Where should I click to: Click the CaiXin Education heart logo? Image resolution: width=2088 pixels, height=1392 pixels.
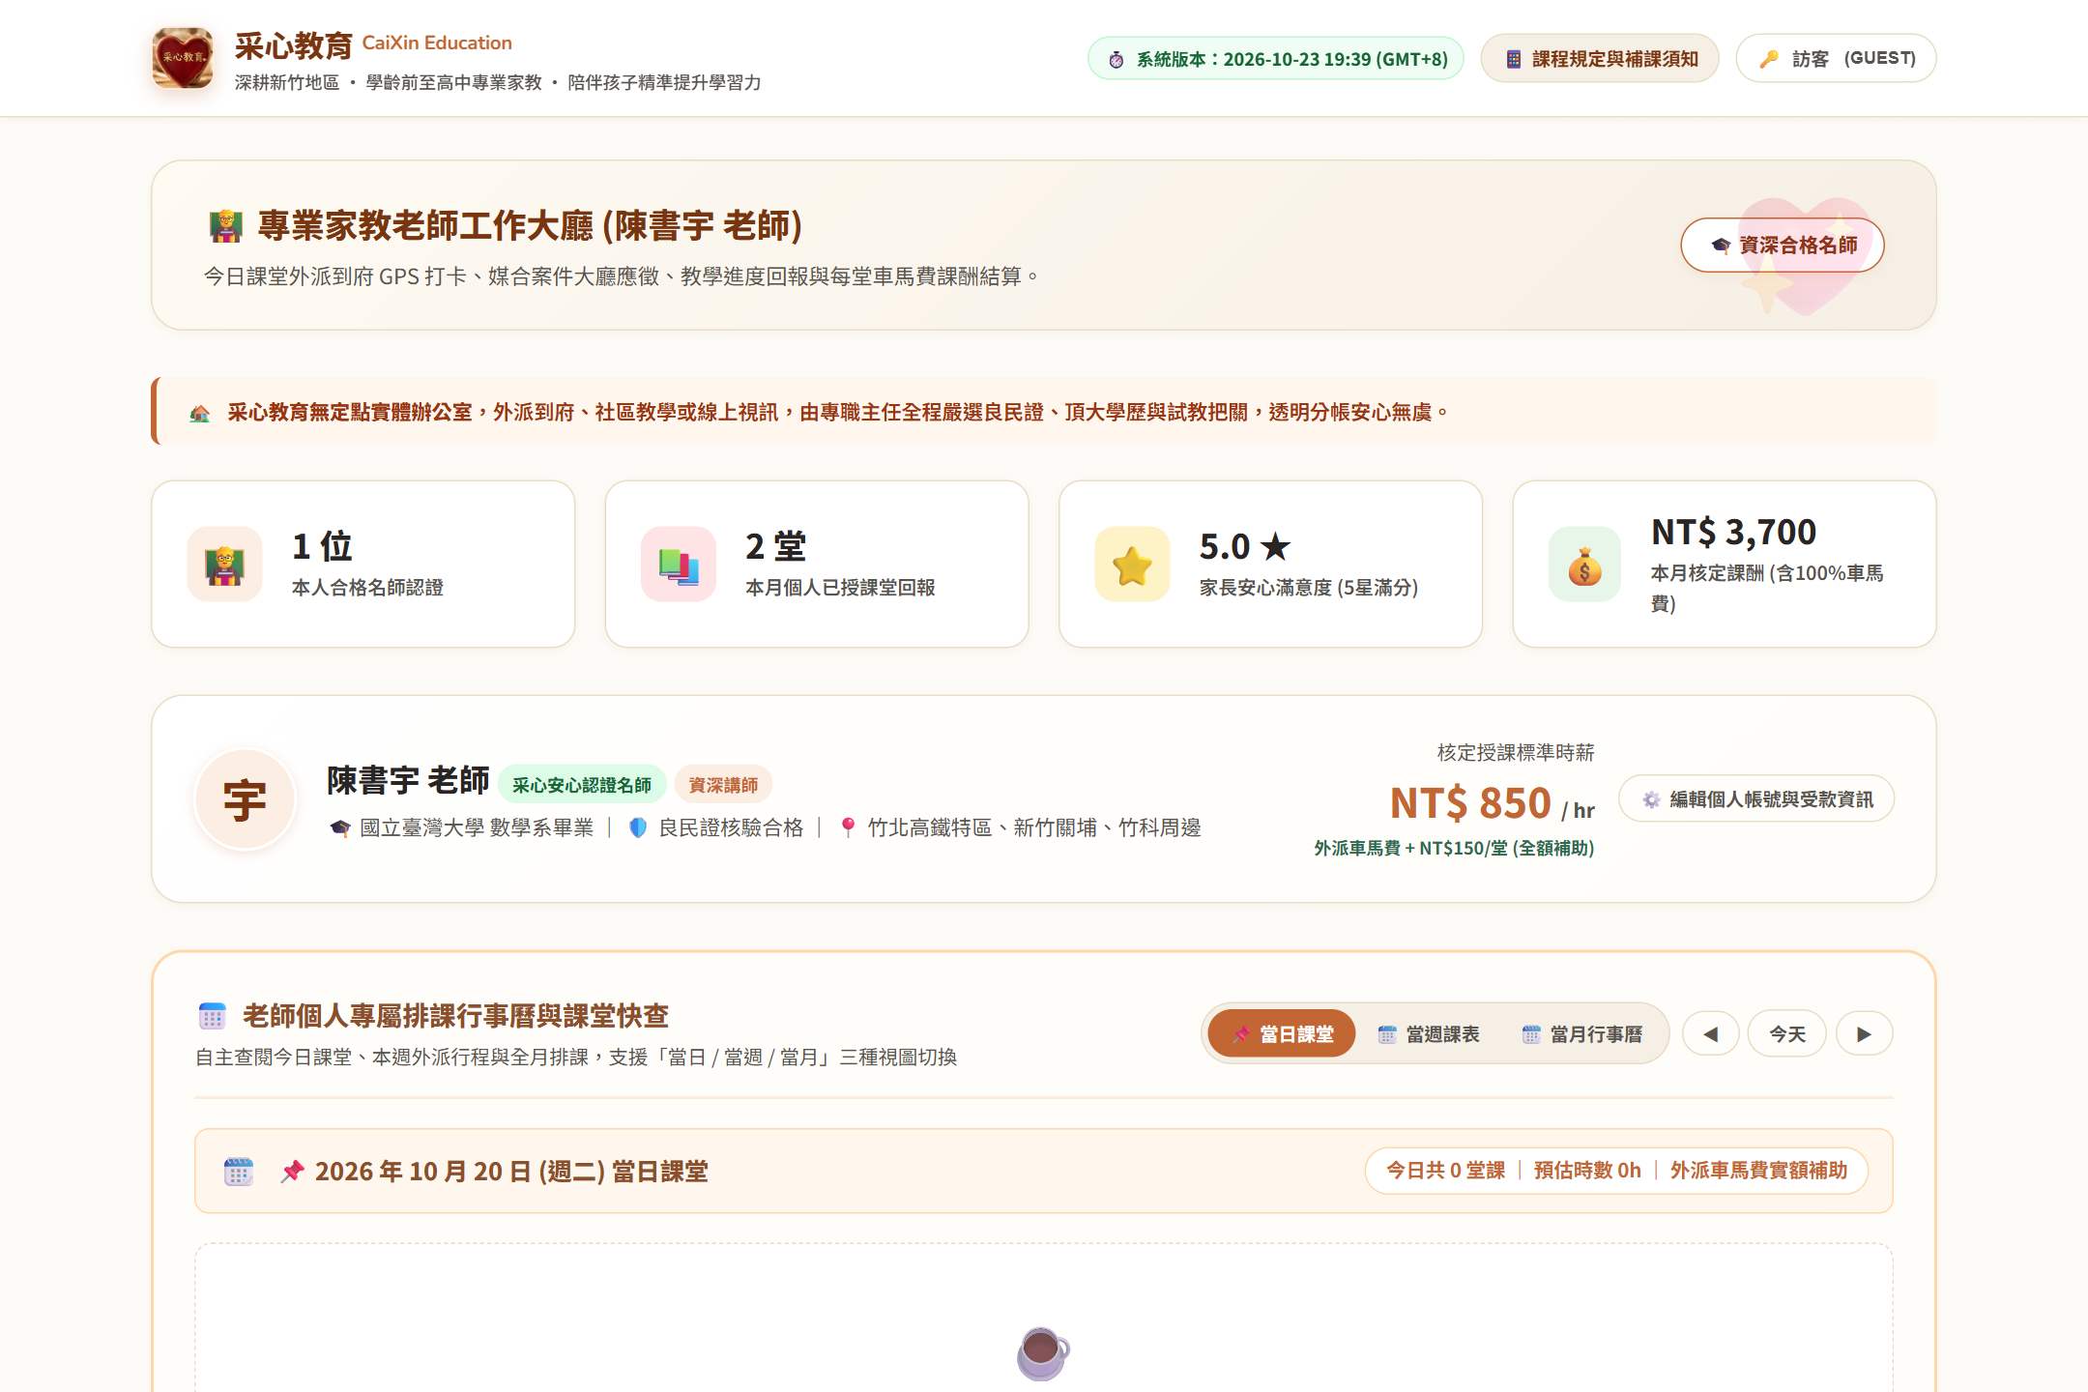click(183, 58)
